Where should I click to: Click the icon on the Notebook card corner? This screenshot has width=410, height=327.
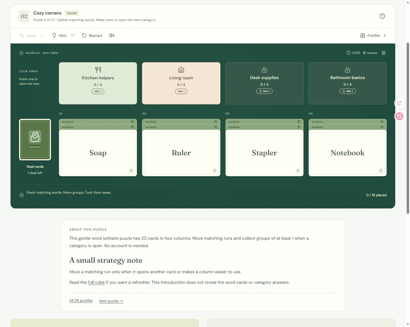point(381,171)
